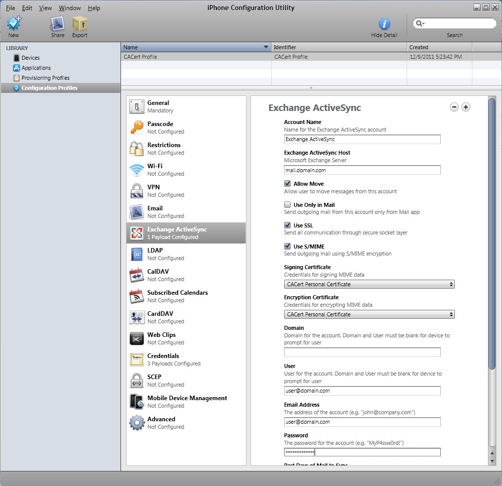The height and width of the screenshot is (486, 502).
Task: Open the Encryption Certificate dropdown
Action: point(369,314)
